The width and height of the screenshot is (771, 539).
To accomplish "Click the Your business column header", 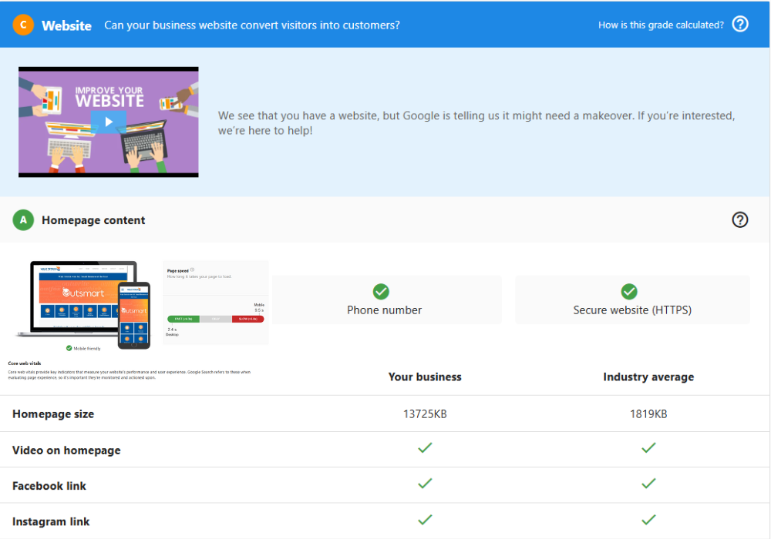I will pyautogui.click(x=425, y=377).
